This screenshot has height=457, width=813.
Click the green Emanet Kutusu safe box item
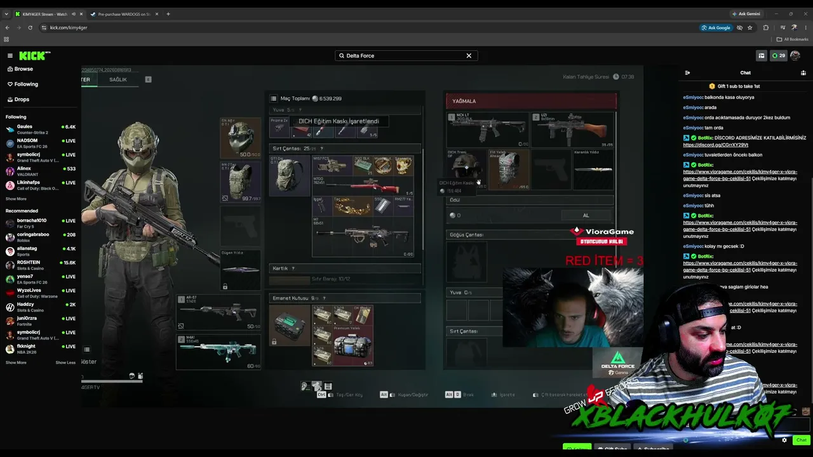pyautogui.click(x=289, y=325)
